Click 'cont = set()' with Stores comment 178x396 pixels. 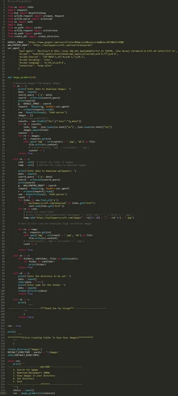coord(46,162)
